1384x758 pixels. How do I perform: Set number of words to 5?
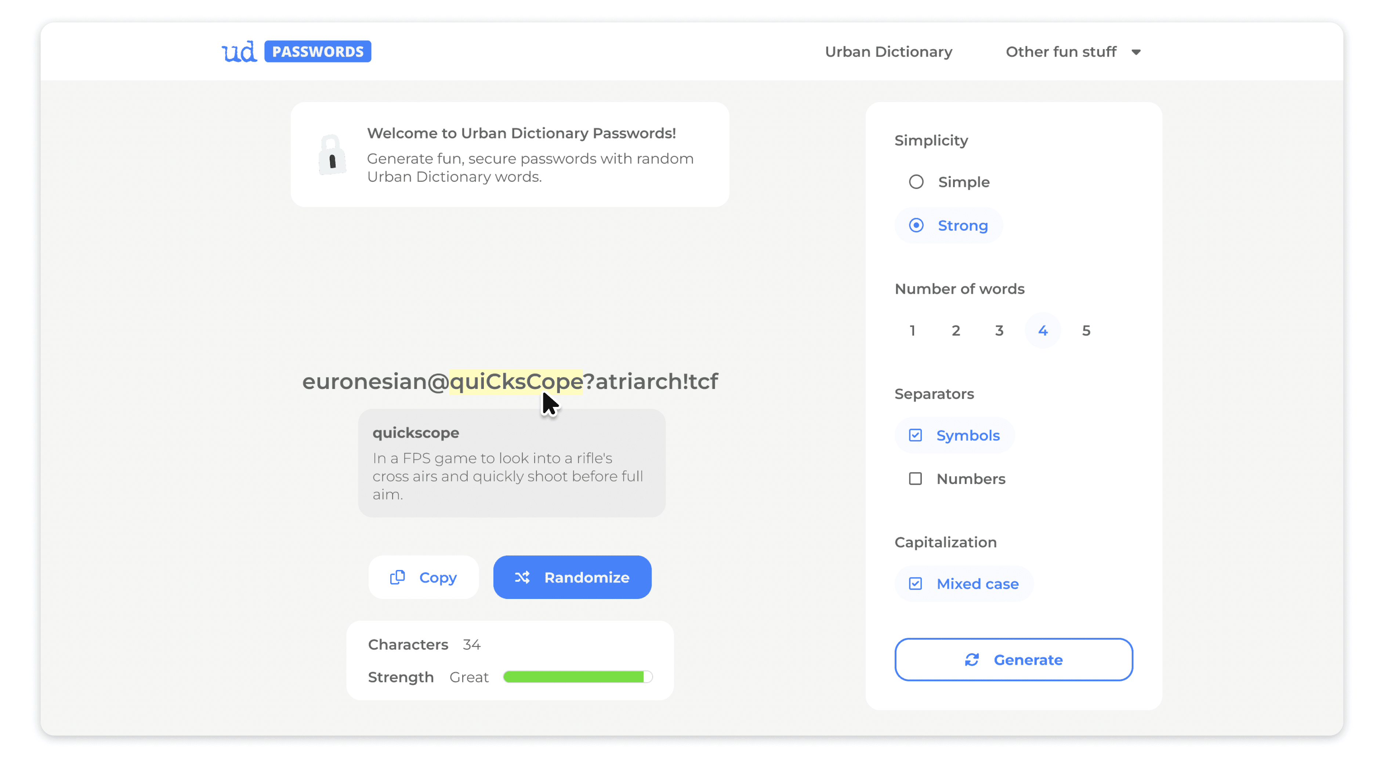[1086, 330]
